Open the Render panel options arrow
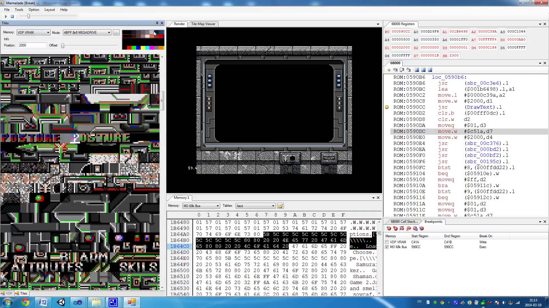The image size is (549, 308). [378, 24]
